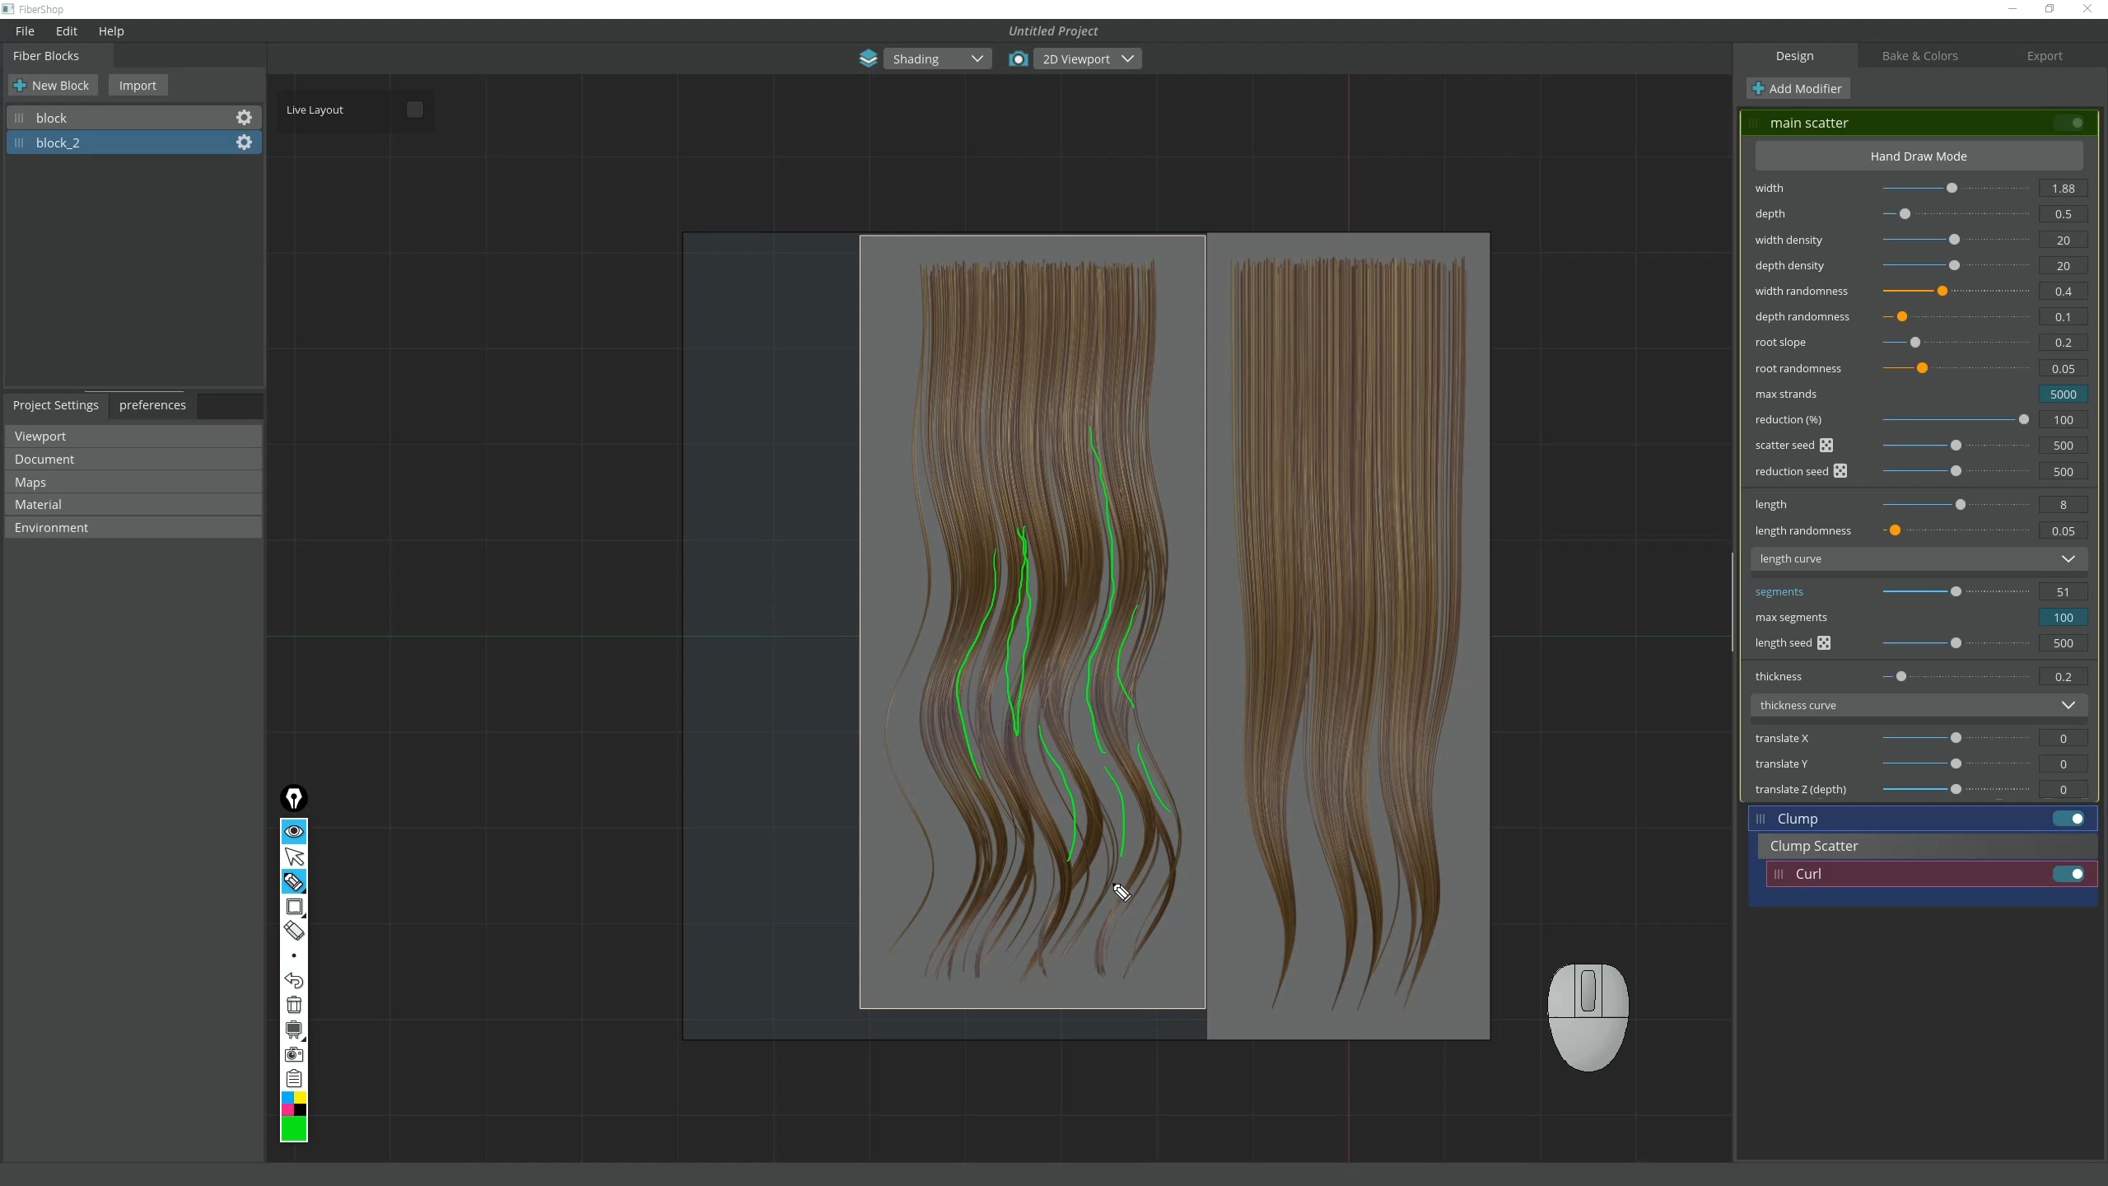The height and width of the screenshot is (1186, 2108).
Task: Click the camera screenshot icon
Action: click(x=294, y=1054)
